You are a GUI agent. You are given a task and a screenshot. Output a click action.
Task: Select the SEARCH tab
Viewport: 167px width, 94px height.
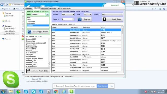pos(37,8)
